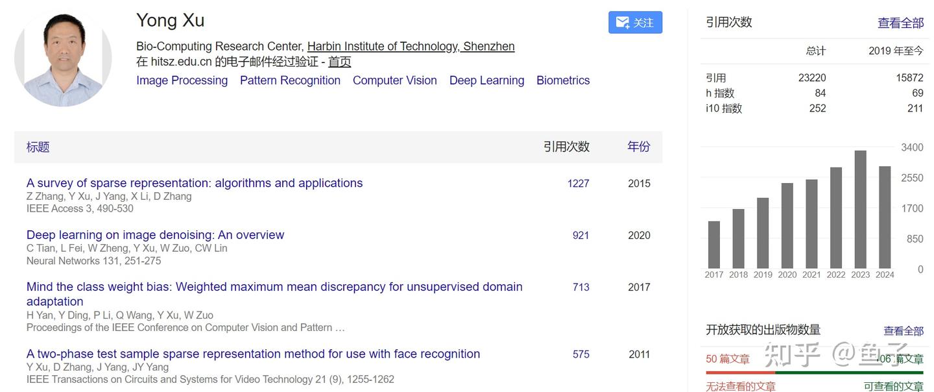This screenshot has width=934, height=392.
Task: View all (查看全部) citation statistics
Action: [x=900, y=23]
